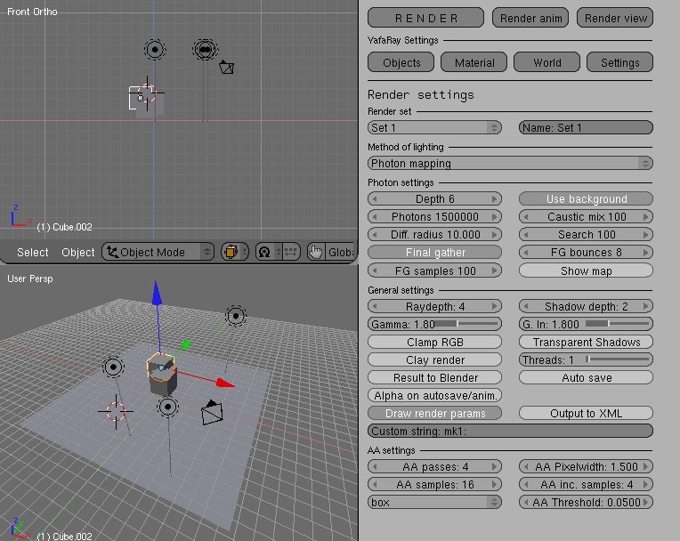Click Render anim button

[530, 18]
